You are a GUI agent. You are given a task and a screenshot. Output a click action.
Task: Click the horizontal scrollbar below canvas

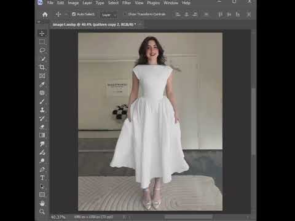pyautogui.click(x=189, y=217)
